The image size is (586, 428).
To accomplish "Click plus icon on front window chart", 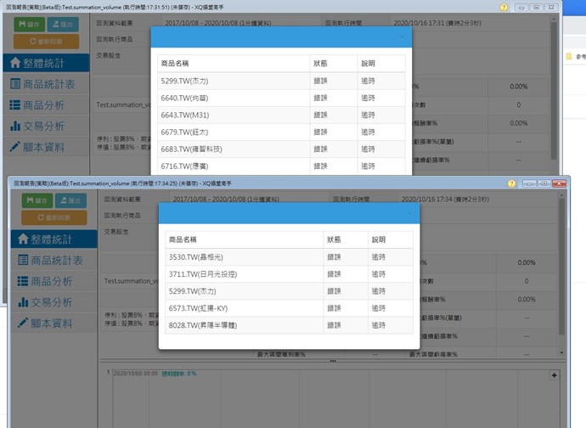I will tap(555, 375).
